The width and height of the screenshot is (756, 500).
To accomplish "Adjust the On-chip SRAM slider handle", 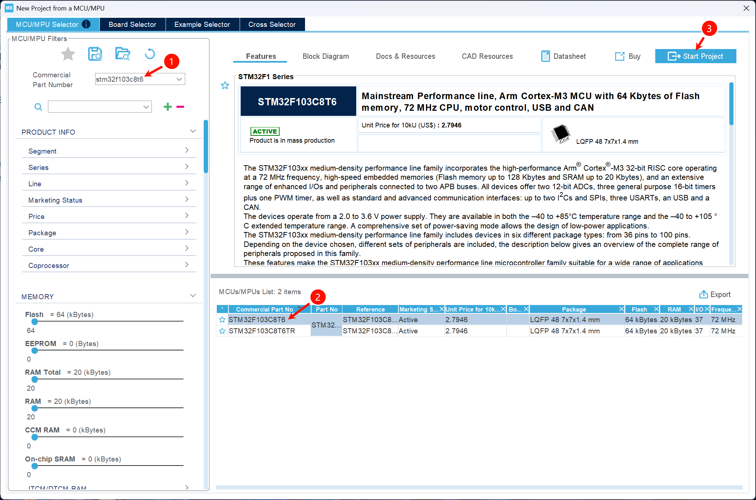I will (34, 466).
